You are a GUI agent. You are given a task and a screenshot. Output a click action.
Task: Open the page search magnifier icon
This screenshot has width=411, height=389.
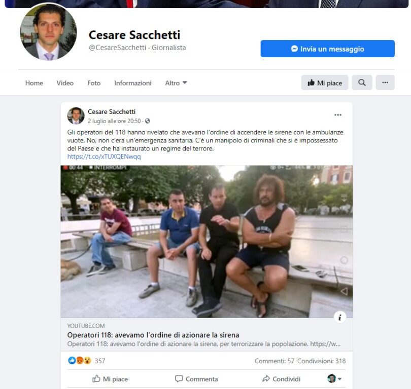[362, 83]
